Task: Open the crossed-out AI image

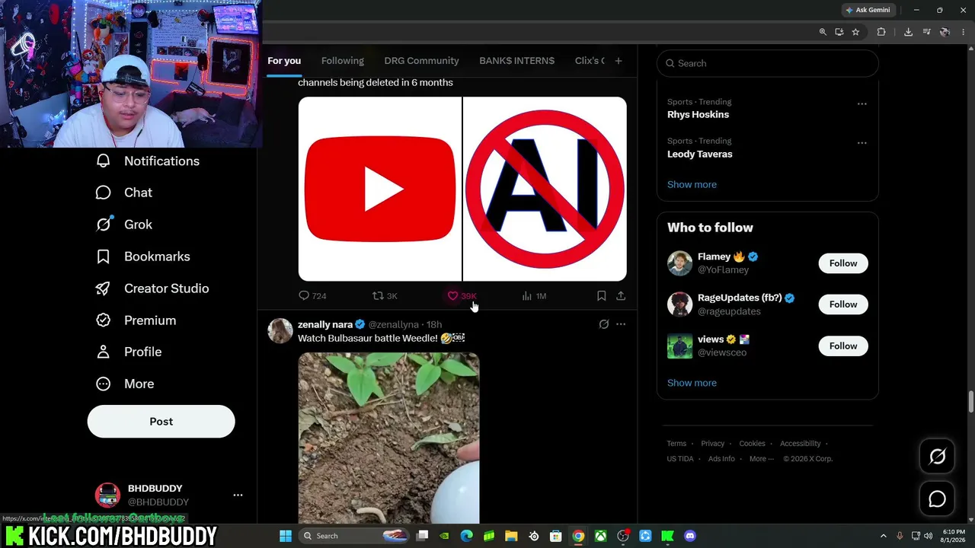Action: click(x=545, y=189)
